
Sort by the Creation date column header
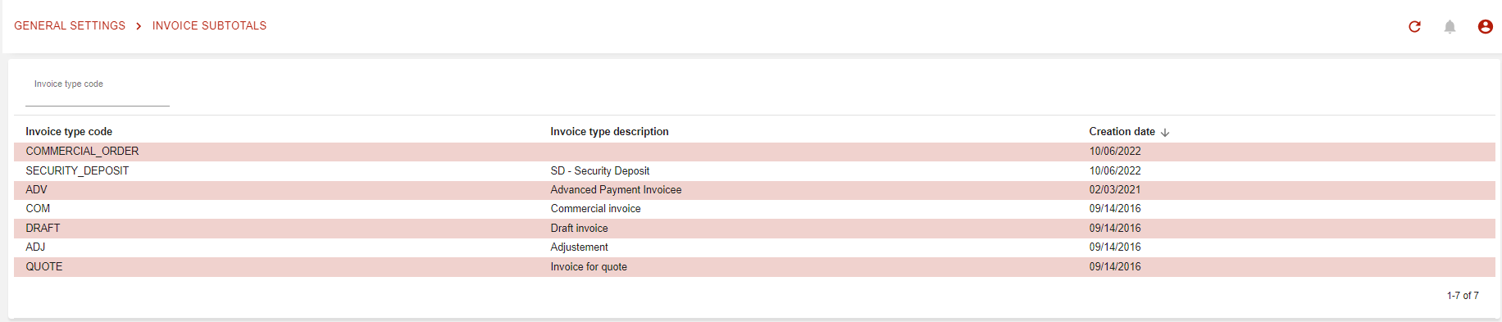(x=1122, y=132)
